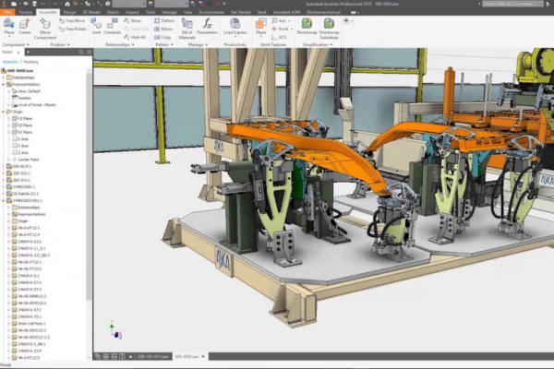Open the Parameters fx tool

point(208,25)
